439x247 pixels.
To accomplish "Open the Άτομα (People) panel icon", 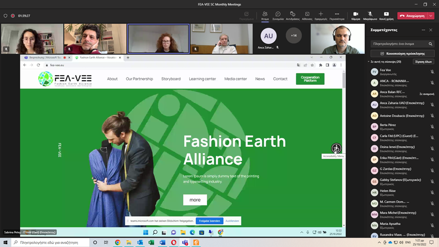I will [265, 14].
